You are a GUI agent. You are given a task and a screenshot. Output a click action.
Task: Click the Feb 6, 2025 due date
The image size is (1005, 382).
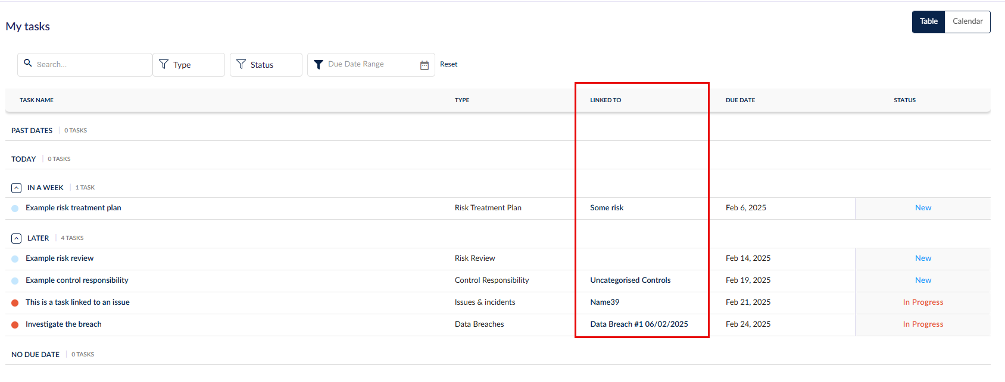pos(746,208)
